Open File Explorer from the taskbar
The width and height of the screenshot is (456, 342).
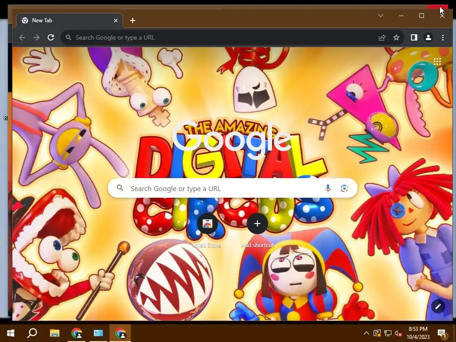click(54, 333)
